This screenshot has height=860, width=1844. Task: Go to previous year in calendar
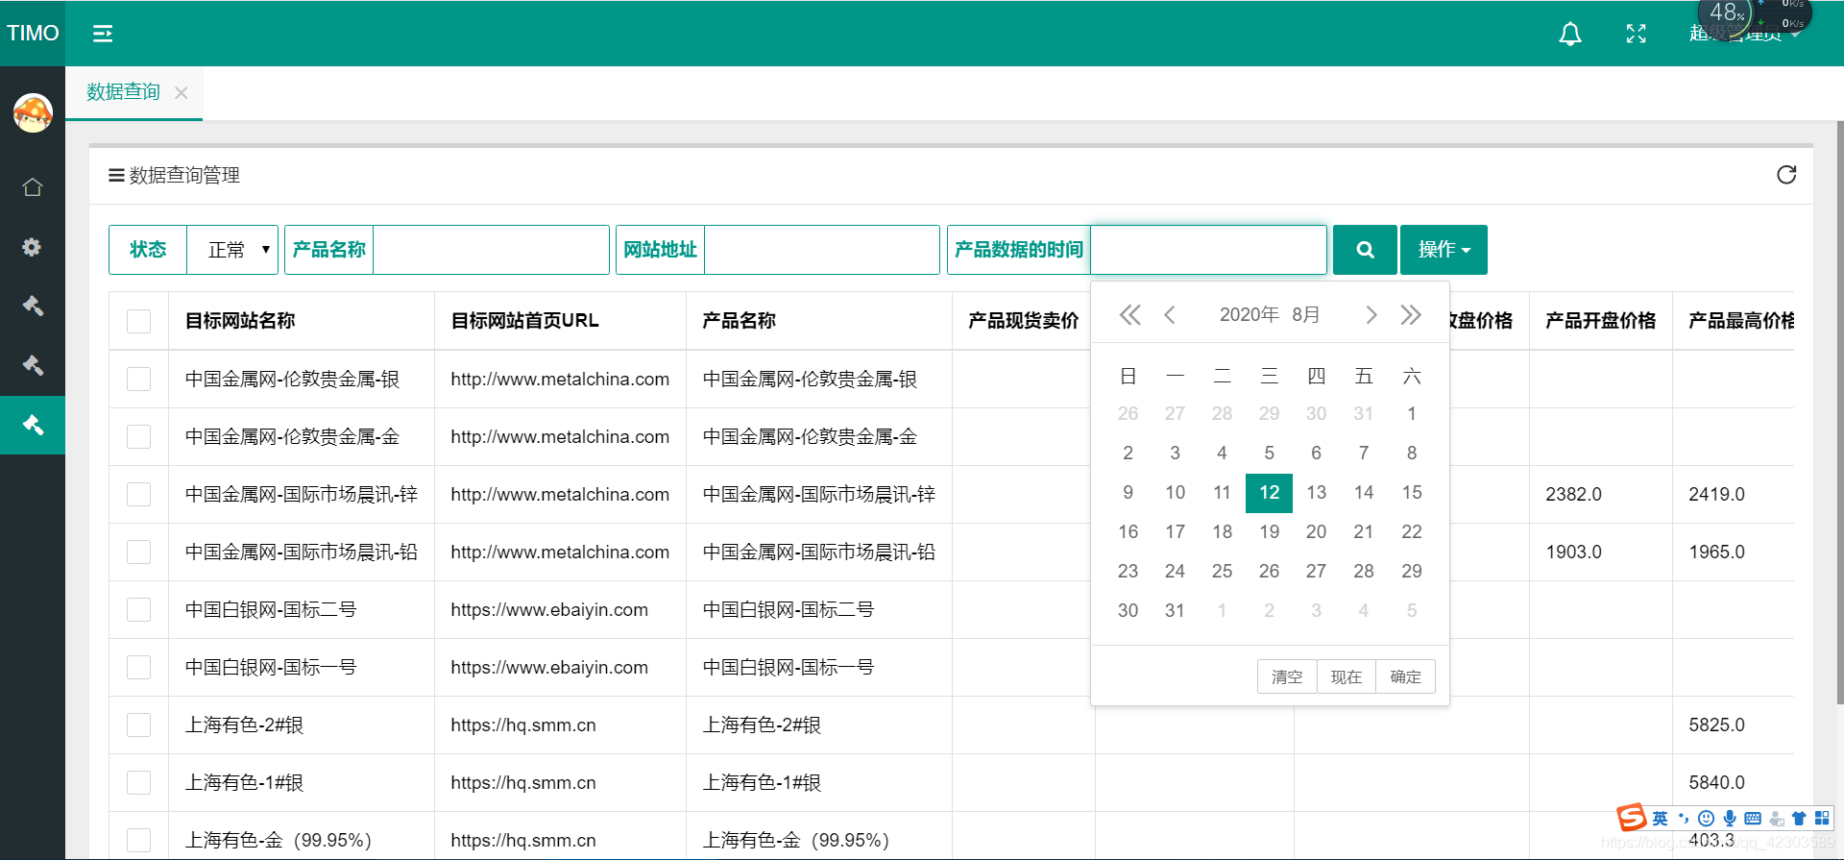click(x=1129, y=315)
